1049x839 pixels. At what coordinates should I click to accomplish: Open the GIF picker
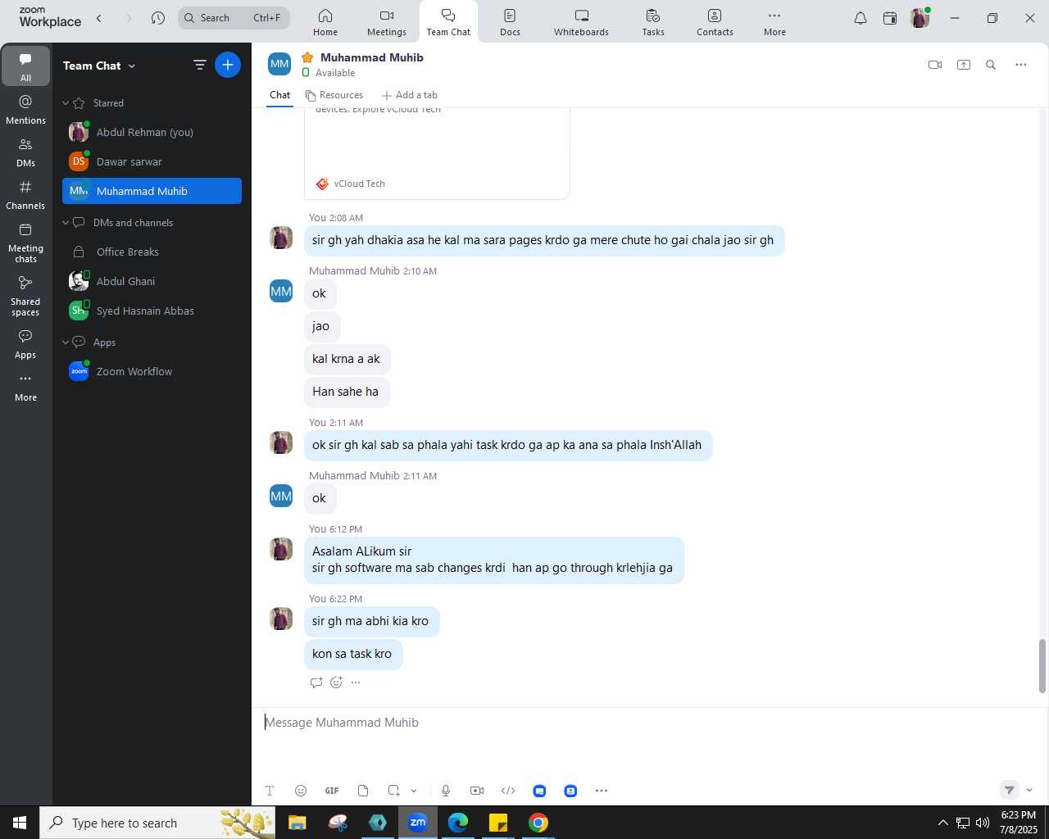point(332,791)
